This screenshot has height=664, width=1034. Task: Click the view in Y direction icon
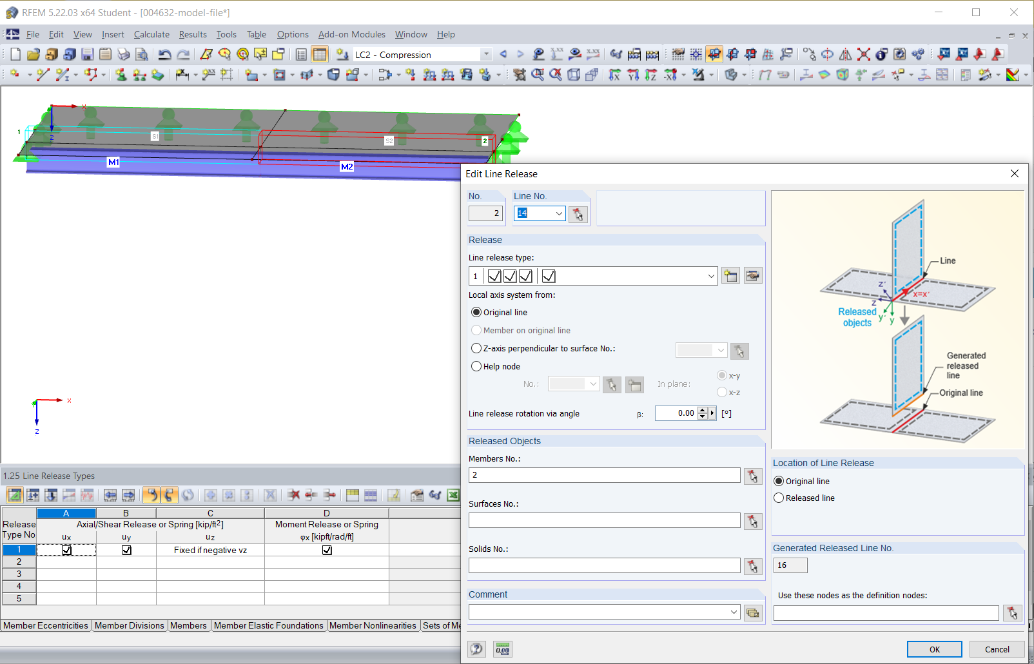point(633,75)
